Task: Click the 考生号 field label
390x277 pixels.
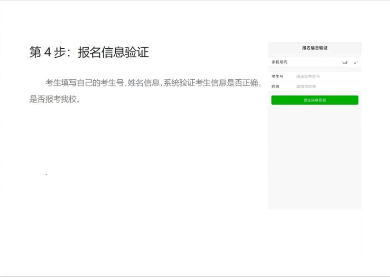Action: (x=277, y=77)
